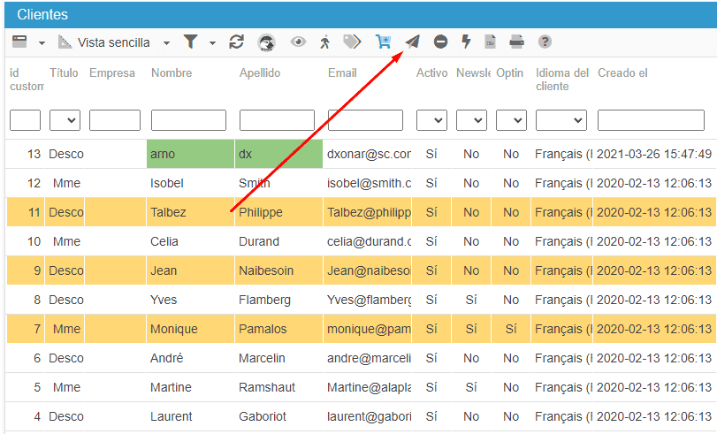Click the Email filter input field
Screen dimensions: 717x434
coord(365,120)
